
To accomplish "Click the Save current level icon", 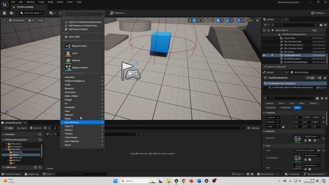I will (x=5, y=13).
